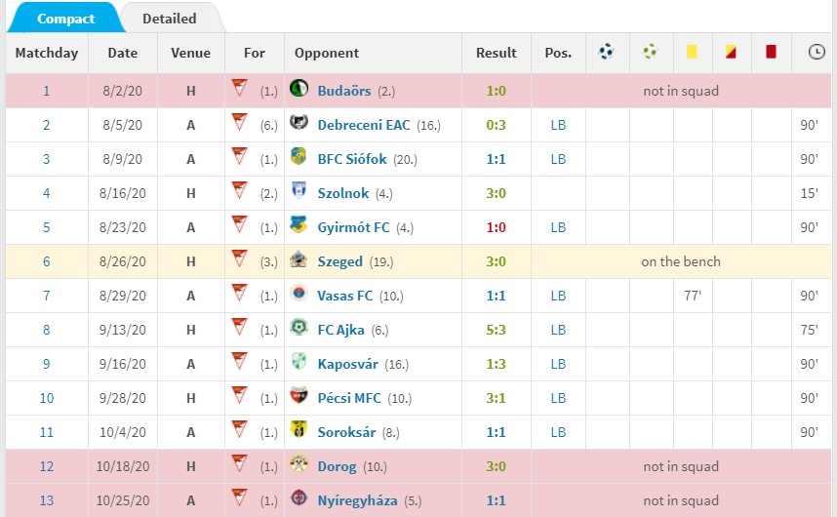Open the Nyíregyháza team link
The width and height of the screenshot is (837, 517).
pos(357,500)
